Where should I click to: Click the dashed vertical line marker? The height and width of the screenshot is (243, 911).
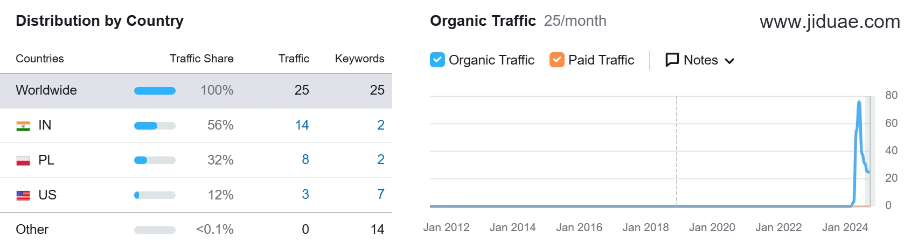click(677, 151)
